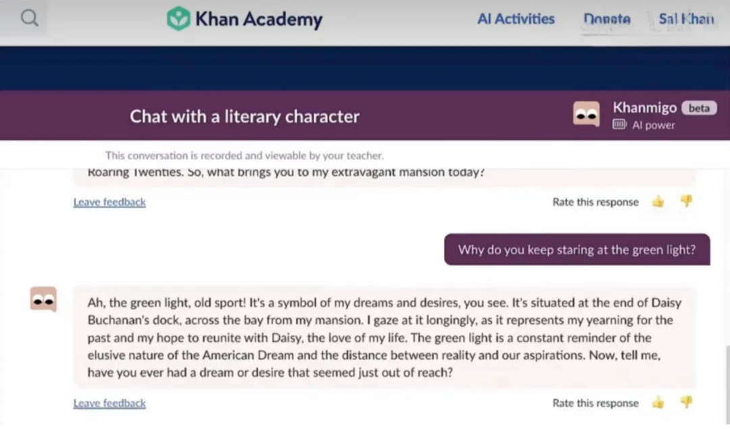Click Khanmigo avatar beside green light reply
The image size is (730, 429).
pyautogui.click(x=43, y=299)
